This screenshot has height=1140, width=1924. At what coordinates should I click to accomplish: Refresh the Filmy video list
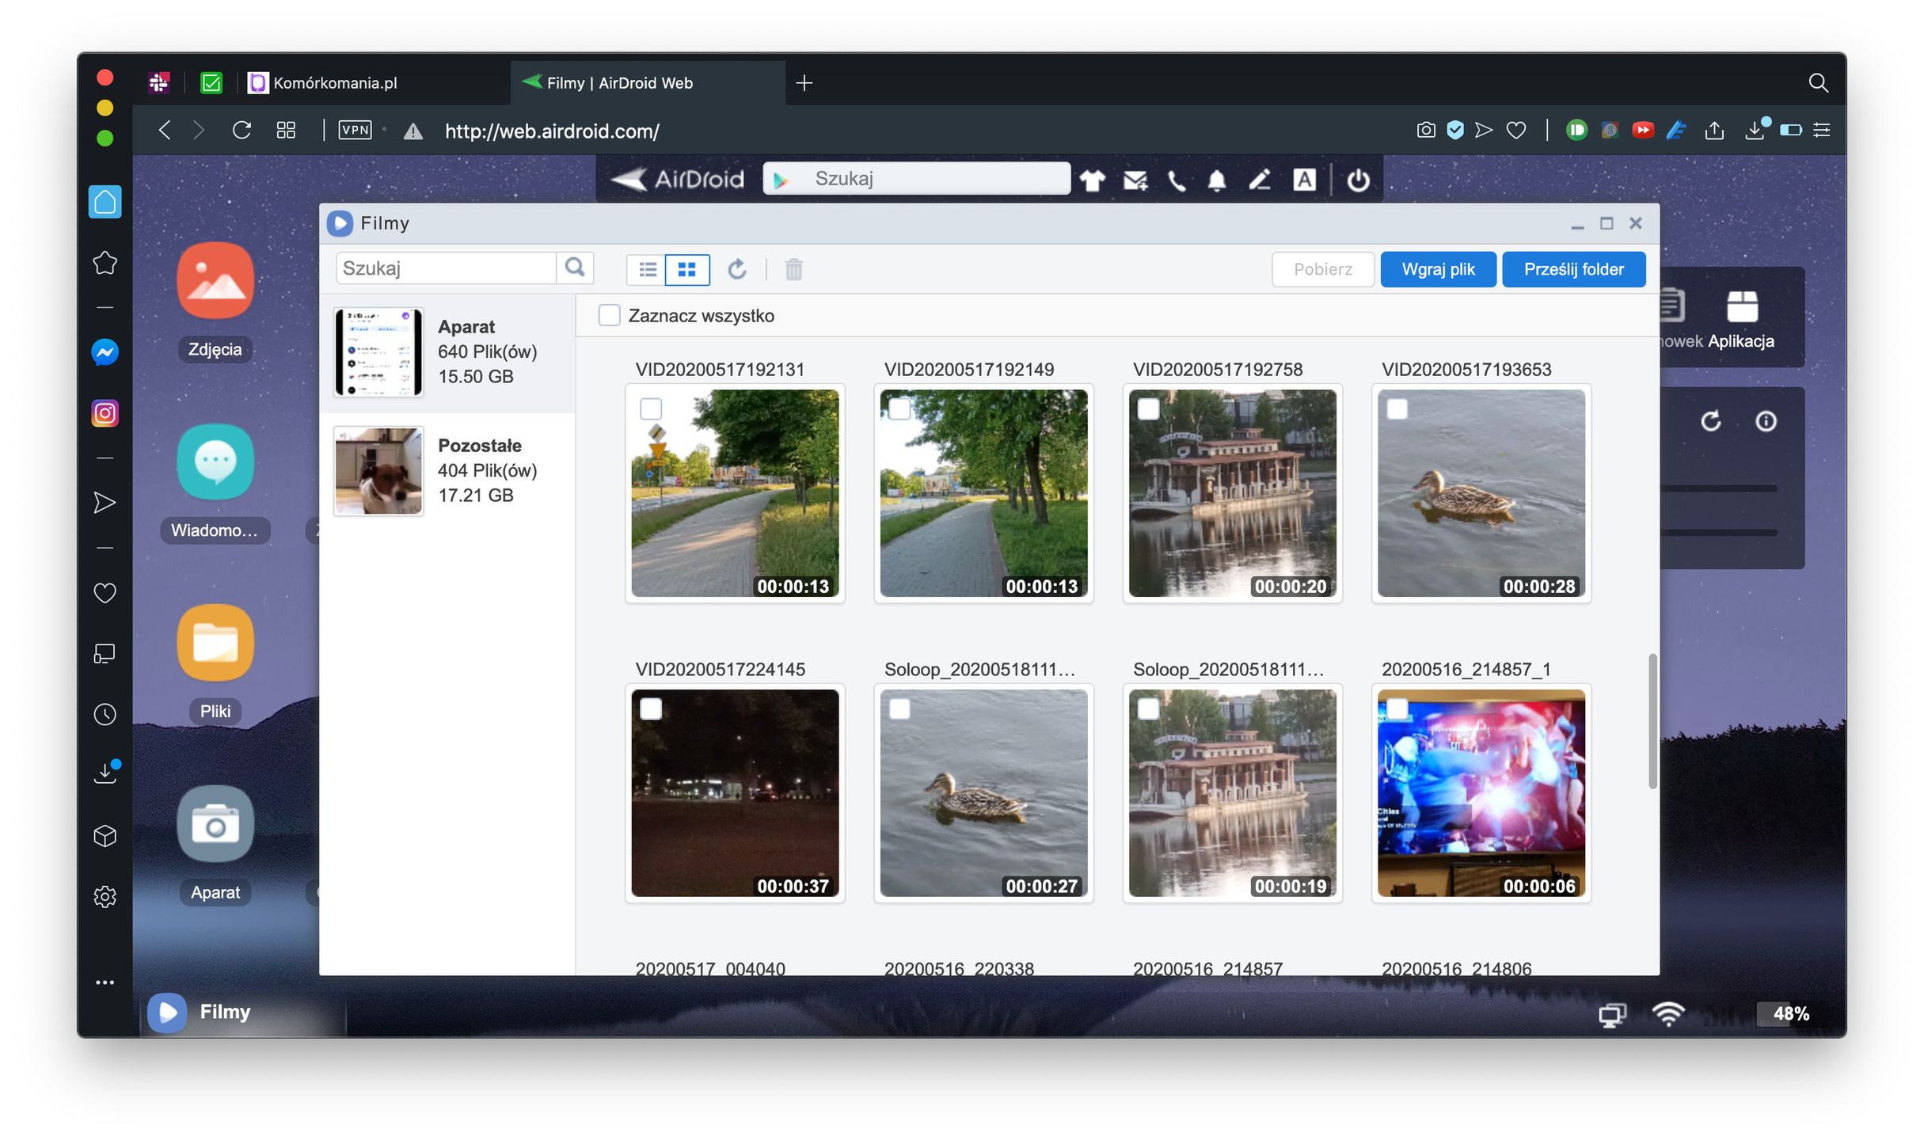coord(737,270)
